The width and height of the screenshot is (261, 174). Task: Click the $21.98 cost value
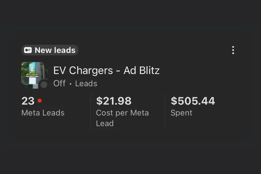click(x=114, y=101)
